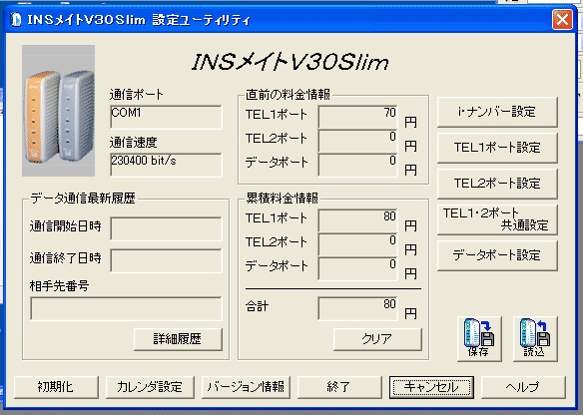Click the 通信開始日時 label
Image resolution: width=583 pixels, height=415 pixels.
pyautogui.click(x=66, y=226)
